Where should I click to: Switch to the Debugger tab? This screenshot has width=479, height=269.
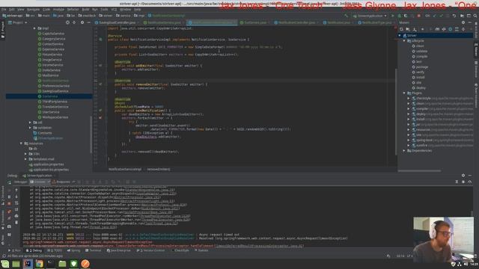coord(20,182)
